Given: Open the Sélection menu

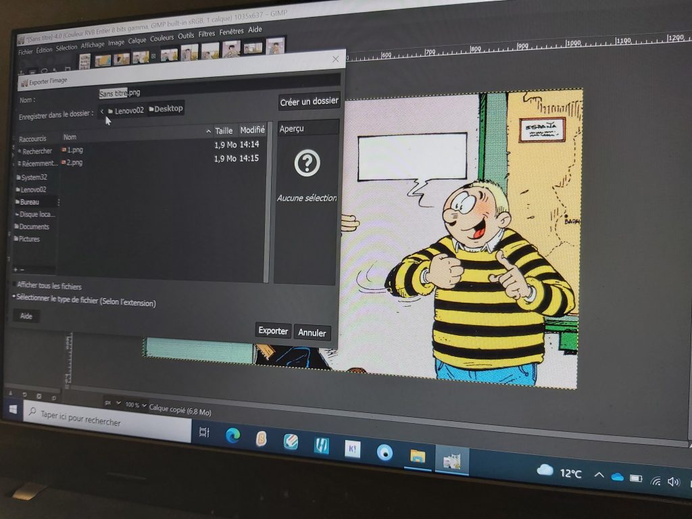Looking at the screenshot, I should click(67, 47).
